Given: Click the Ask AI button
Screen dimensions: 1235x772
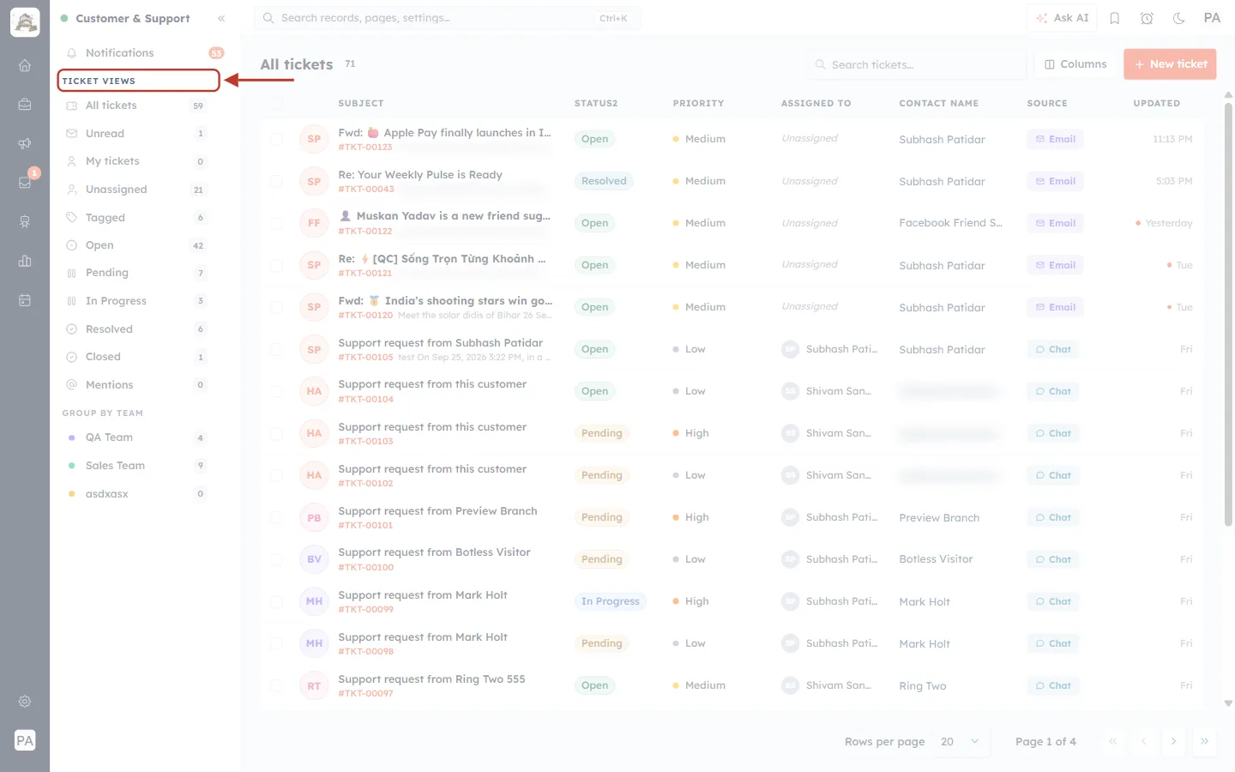Looking at the screenshot, I should (x=1062, y=18).
